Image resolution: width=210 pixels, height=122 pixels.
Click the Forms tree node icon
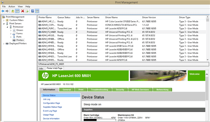pyautogui.click(x=14, y=34)
